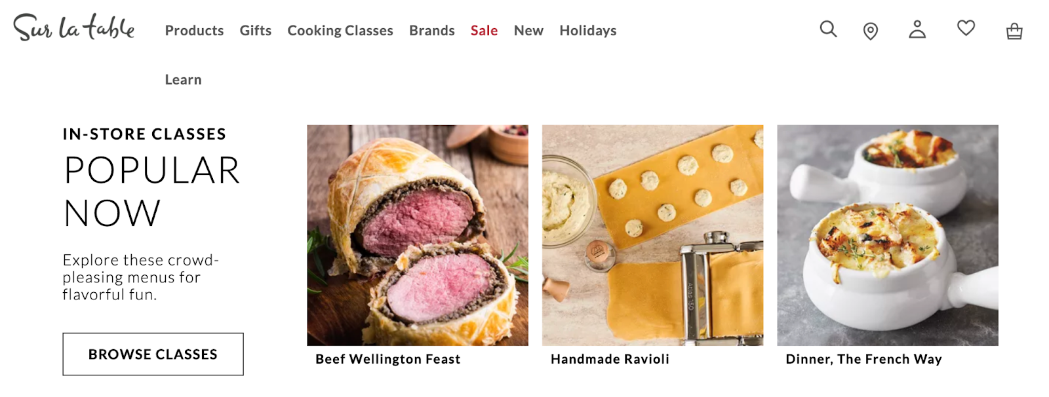
Task: Follow the Beef Wellington Feast title link
Action: coord(387,359)
